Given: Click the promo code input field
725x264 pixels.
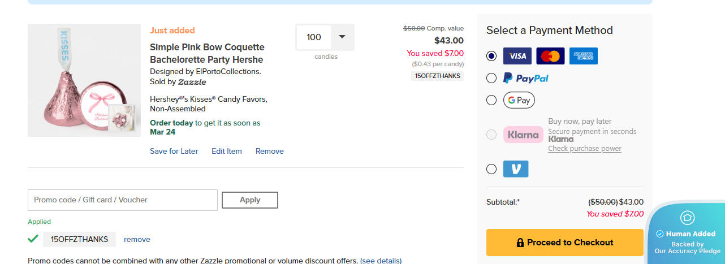Looking at the screenshot, I should tap(122, 200).
